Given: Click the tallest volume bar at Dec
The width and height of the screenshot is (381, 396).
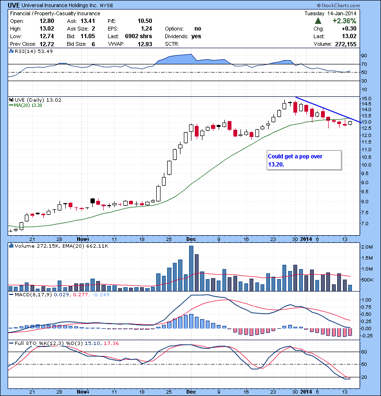Looking at the screenshot, I should [191, 269].
